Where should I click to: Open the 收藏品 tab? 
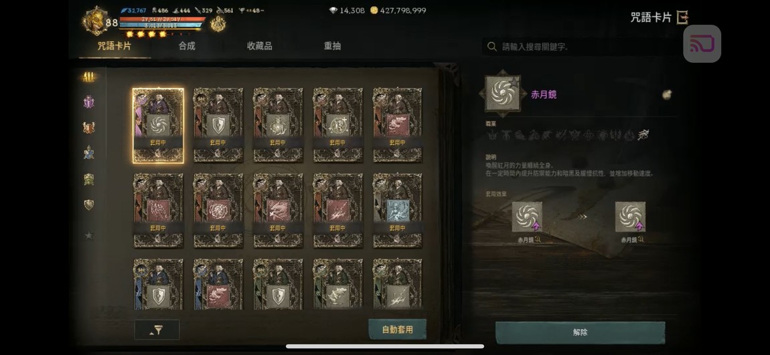(x=259, y=46)
